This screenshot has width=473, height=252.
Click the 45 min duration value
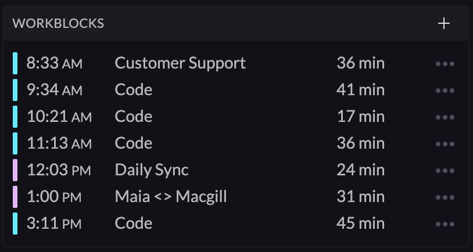360,223
